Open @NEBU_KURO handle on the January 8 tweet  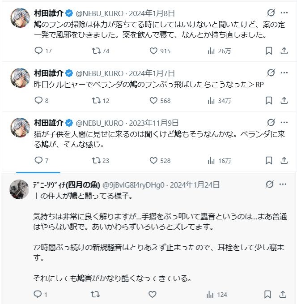99,13
